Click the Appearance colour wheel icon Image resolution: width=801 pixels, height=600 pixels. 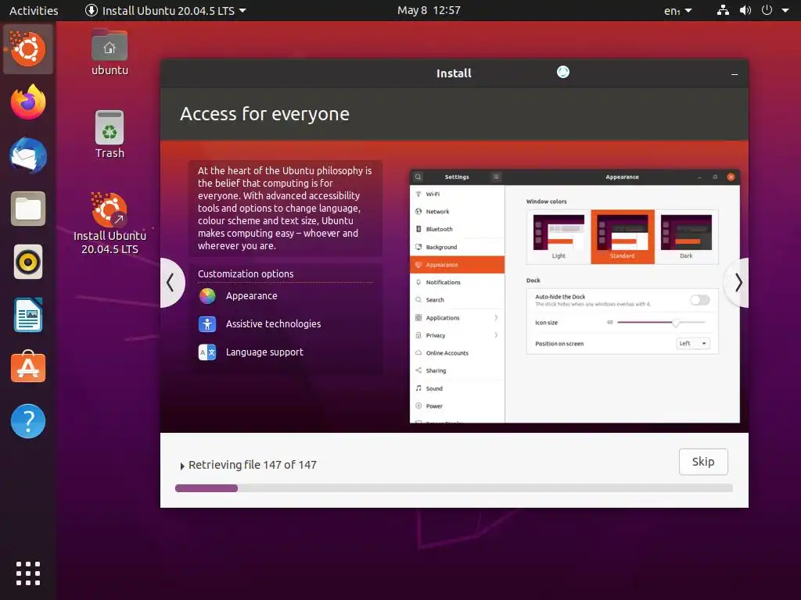(x=207, y=296)
